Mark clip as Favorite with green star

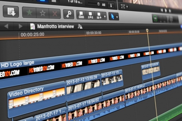(29, 13)
